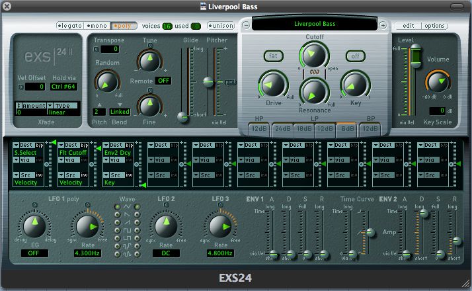
Task: Click the Glide slider handle
Action: [x=182, y=117]
